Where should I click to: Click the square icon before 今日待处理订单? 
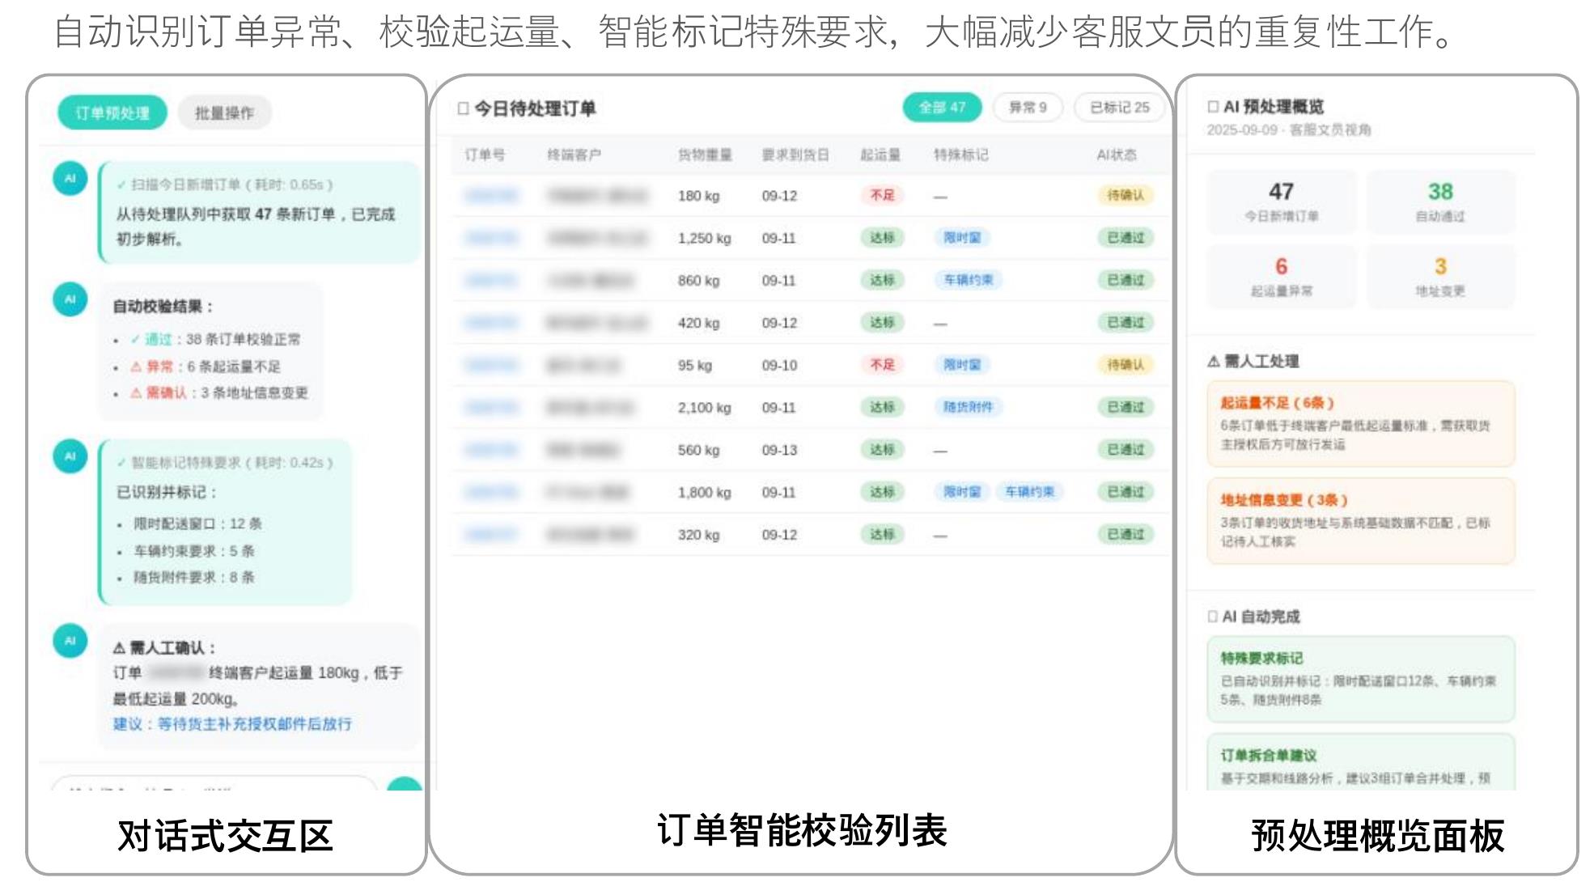click(x=464, y=108)
